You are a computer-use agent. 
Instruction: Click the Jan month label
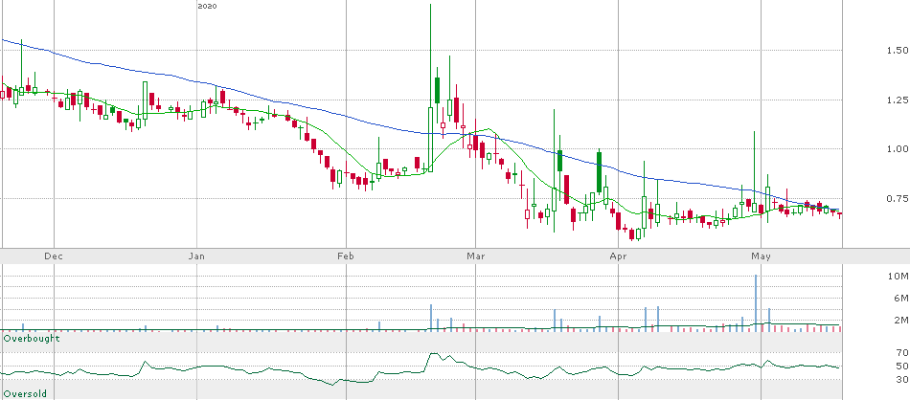(x=198, y=256)
